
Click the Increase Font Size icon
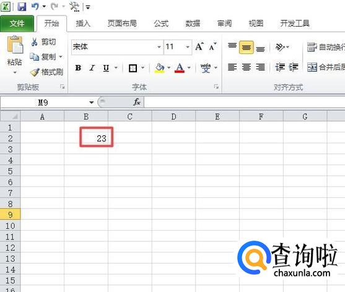pyautogui.click(x=199, y=46)
